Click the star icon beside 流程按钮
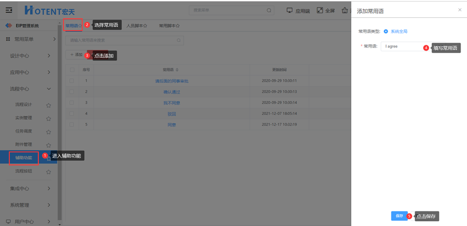 click(49, 172)
